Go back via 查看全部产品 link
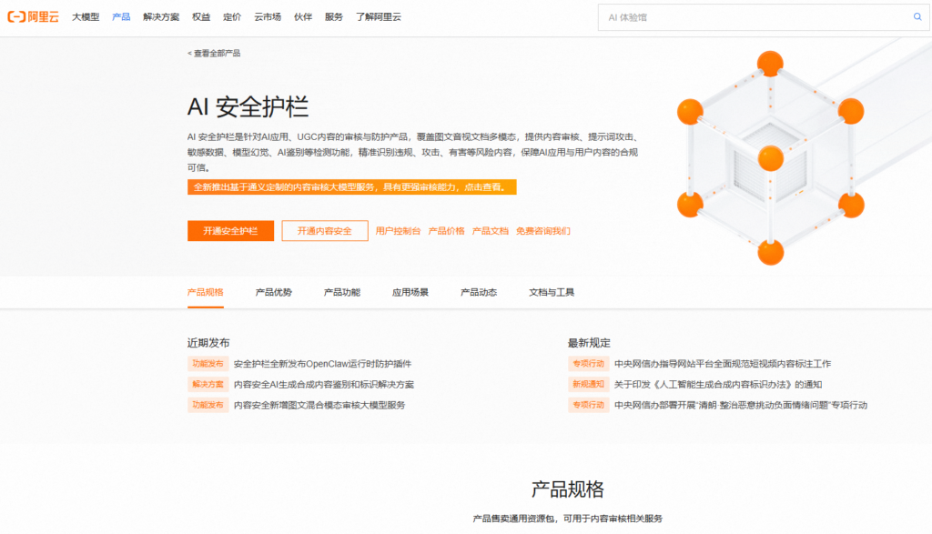 click(214, 54)
